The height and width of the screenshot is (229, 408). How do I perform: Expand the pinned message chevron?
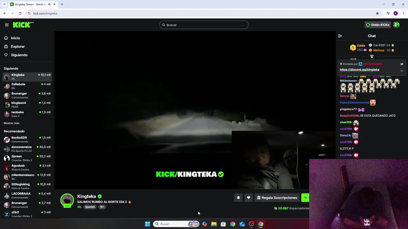point(402,71)
